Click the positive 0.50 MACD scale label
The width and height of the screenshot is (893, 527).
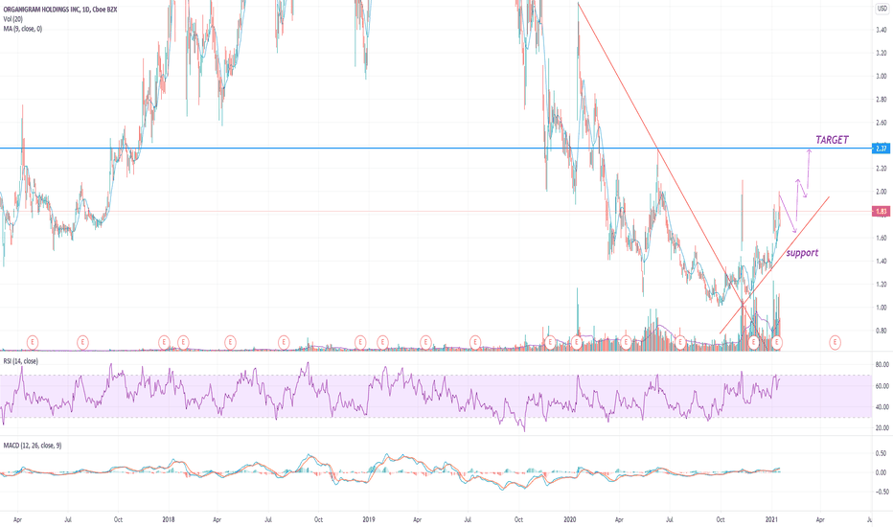pos(882,453)
